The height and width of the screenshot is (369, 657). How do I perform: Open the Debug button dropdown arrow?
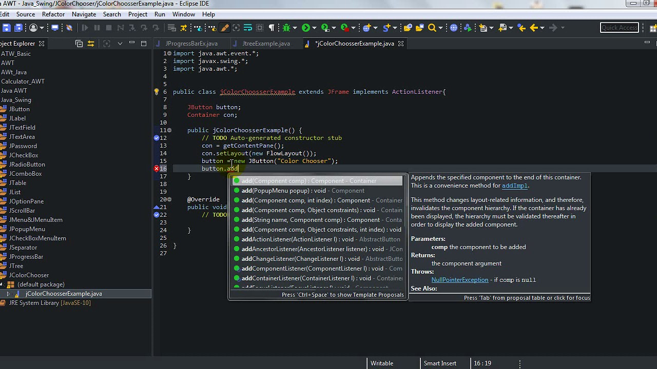pos(295,28)
